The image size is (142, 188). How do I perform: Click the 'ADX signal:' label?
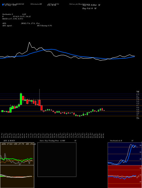click(x=7, y=26)
